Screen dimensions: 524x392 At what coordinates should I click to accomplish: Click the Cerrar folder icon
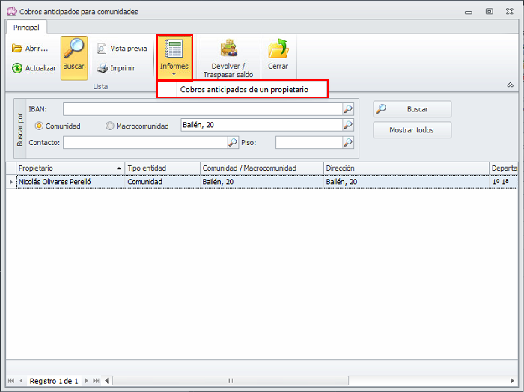coord(278,49)
